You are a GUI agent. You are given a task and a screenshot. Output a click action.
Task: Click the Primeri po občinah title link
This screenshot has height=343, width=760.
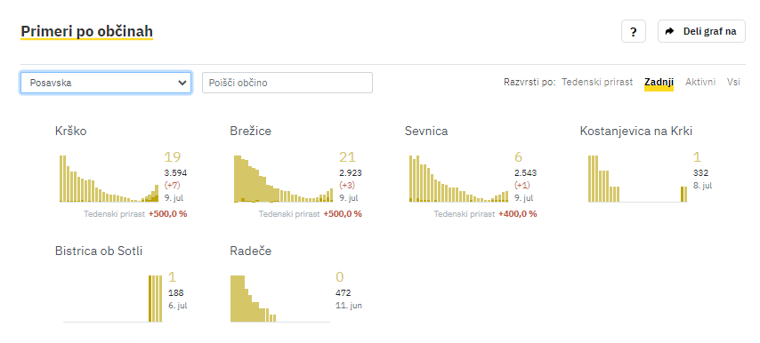click(86, 31)
